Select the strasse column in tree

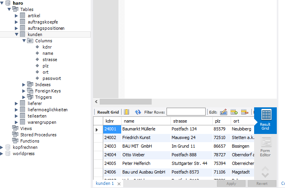50,60
